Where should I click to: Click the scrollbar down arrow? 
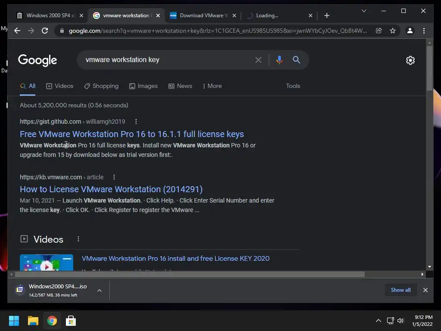point(429,266)
